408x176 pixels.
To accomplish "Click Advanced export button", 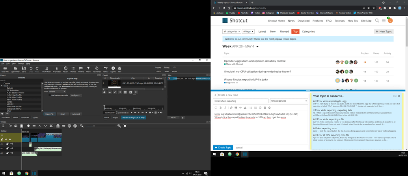I will 76,114.
